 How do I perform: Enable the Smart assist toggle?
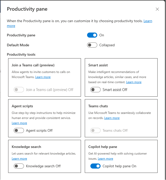pyautogui.click(x=95, y=89)
